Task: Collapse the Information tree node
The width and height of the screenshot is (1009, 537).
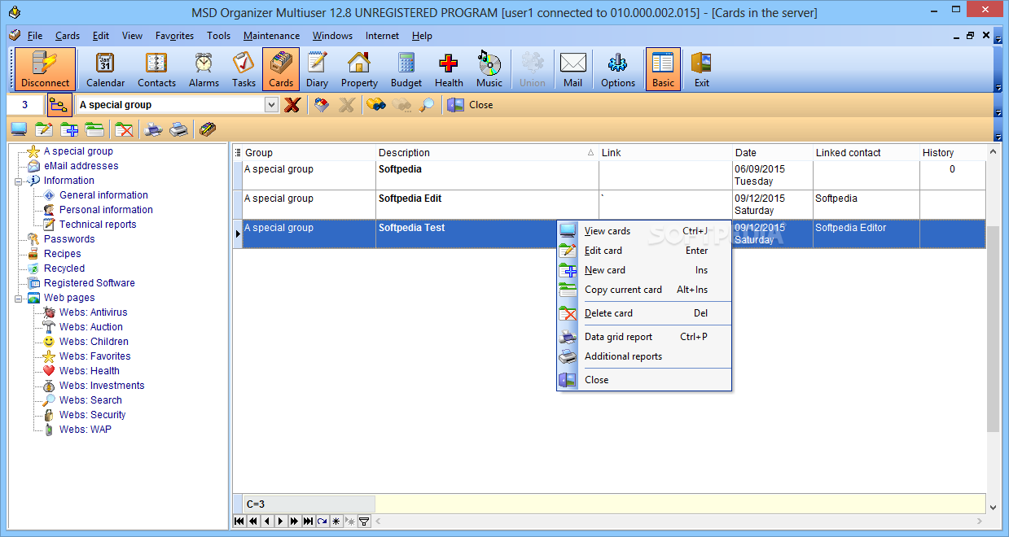Action: 19,181
